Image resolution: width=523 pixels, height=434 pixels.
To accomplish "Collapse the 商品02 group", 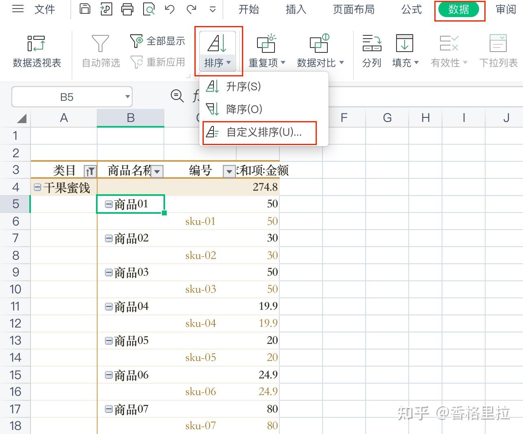I will click(109, 238).
